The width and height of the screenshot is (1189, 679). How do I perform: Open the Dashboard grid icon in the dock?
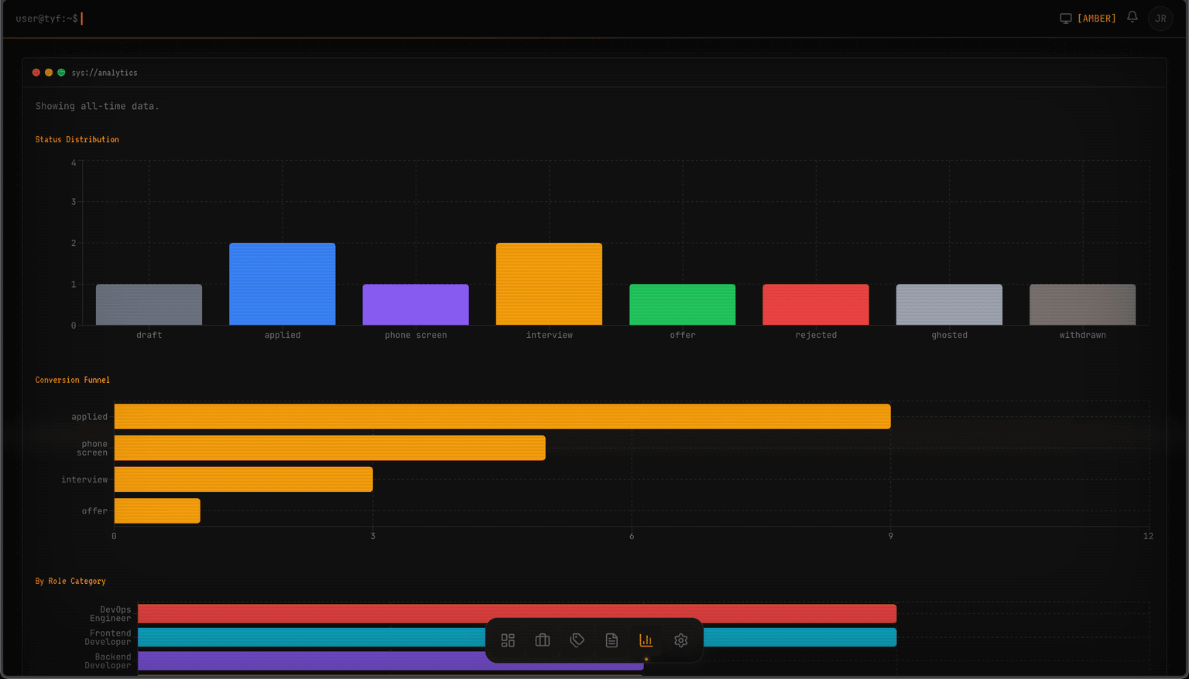click(x=508, y=640)
